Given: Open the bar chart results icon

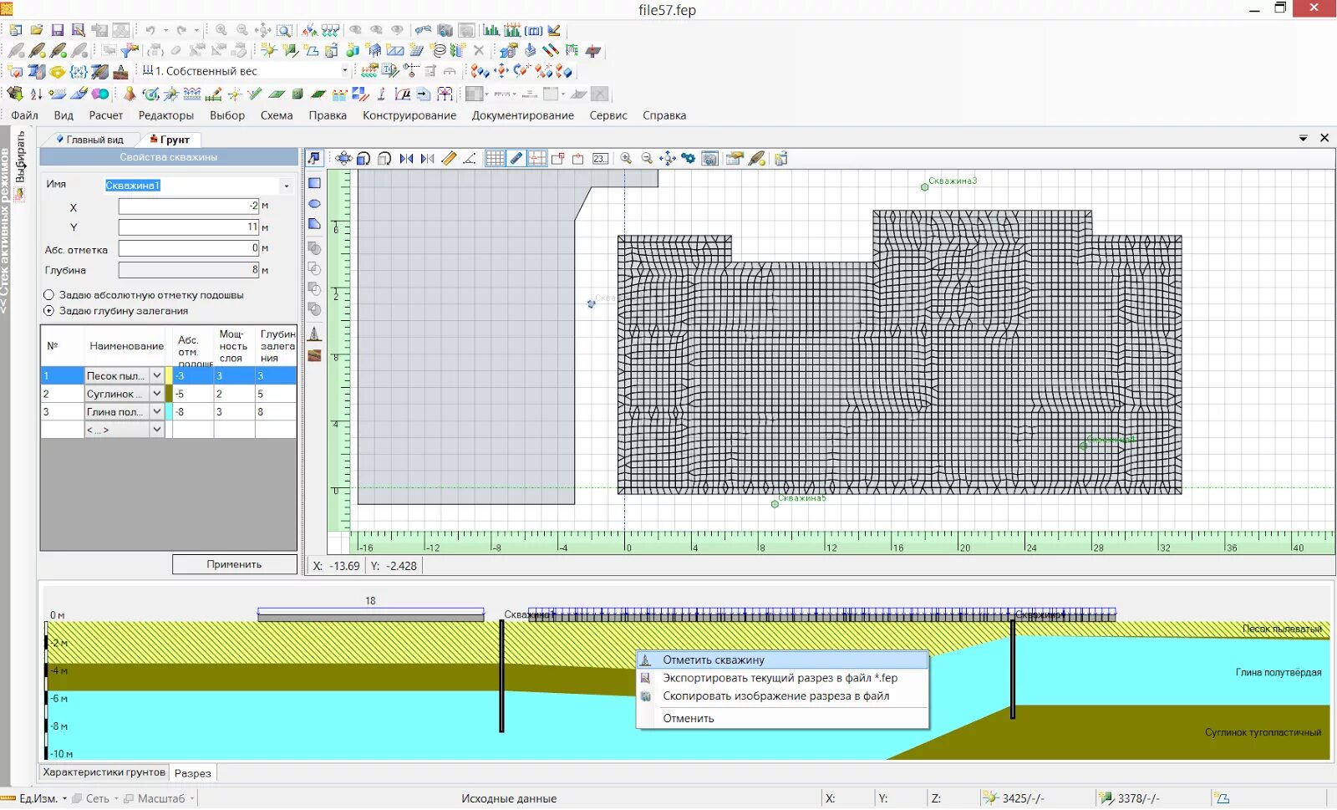Looking at the screenshot, I should click(491, 30).
